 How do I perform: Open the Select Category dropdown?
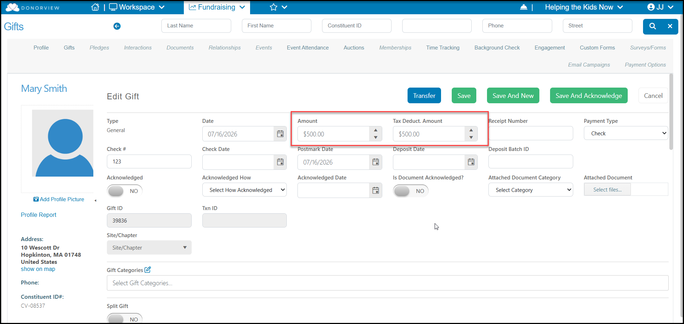click(530, 190)
